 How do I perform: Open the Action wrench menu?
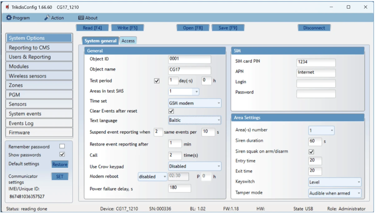coord(54,18)
